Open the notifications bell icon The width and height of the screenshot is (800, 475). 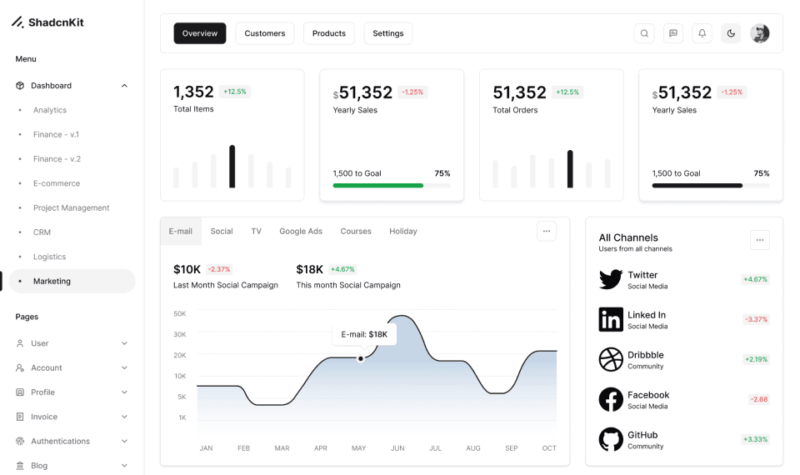tap(702, 33)
